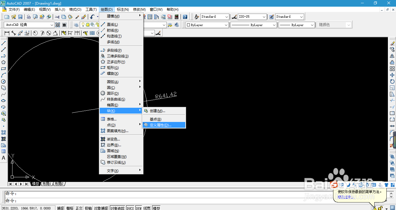396x210 pixels.
Task: Expand the 文字(X) text submenu
Action: tap(121, 171)
